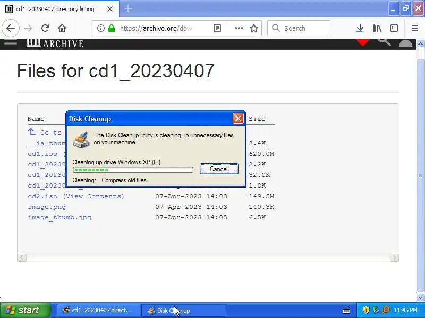This screenshot has height=318, width=425.
Task: Click the 620.0M size value
Action: tap(261, 154)
